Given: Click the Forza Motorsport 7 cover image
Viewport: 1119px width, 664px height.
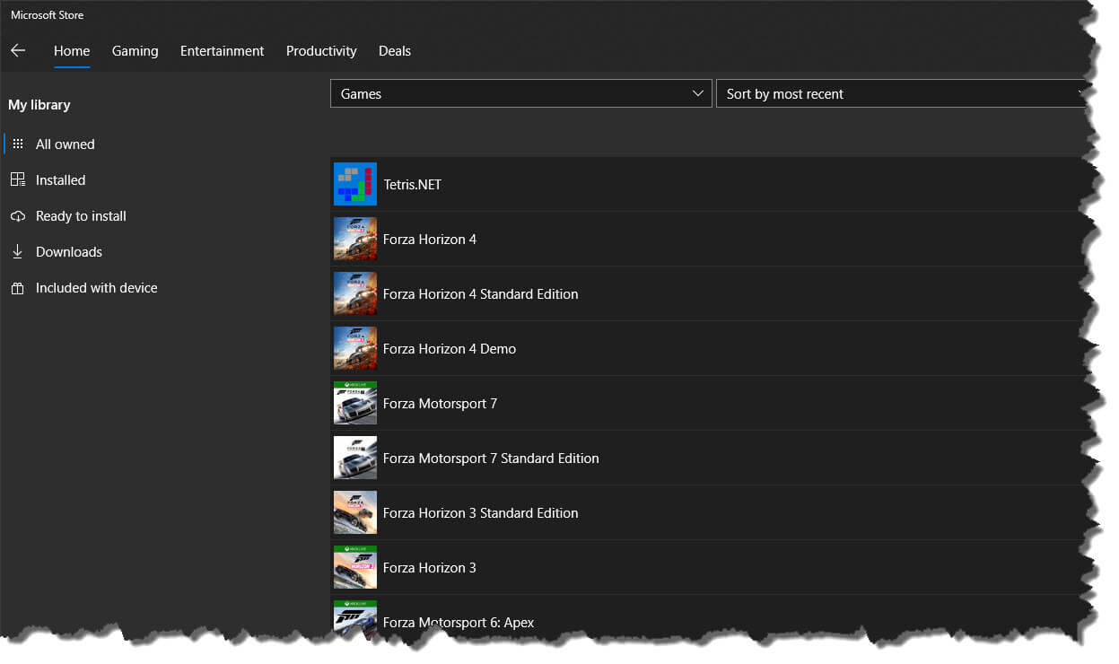Looking at the screenshot, I should point(355,403).
